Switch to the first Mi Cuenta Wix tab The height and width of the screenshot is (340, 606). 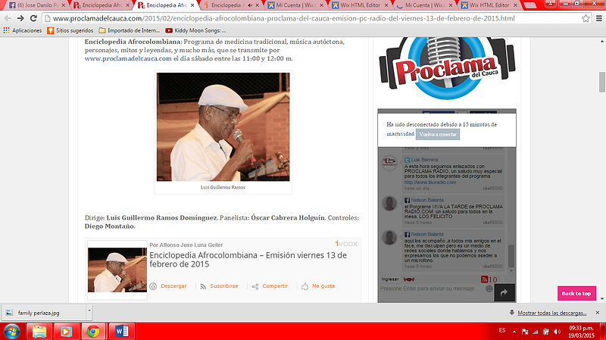click(295, 5)
